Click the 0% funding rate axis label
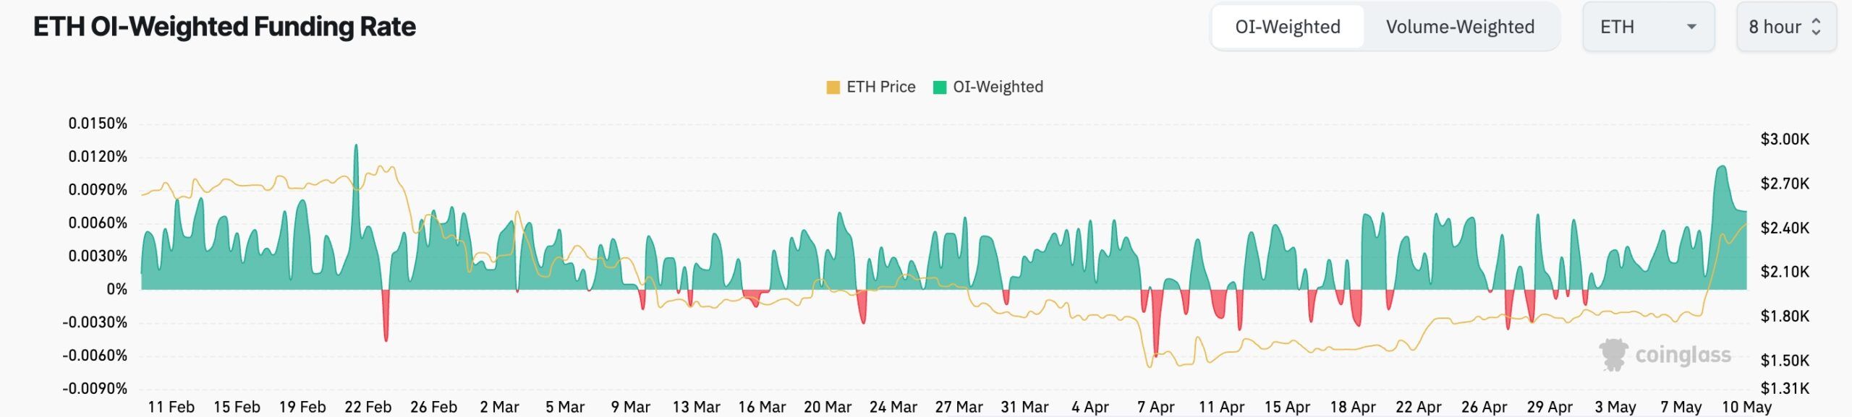The height and width of the screenshot is (417, 1852). pos(116,289)
